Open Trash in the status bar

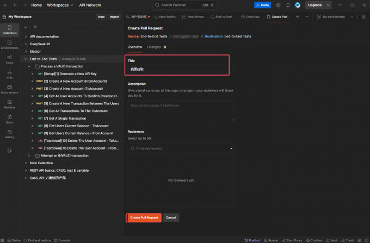point(348,240)
